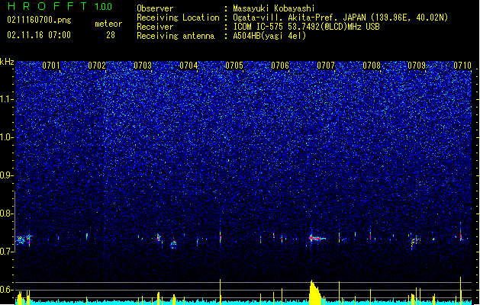Click the version number 1.00
The height and width of the screenshot is (305, 480).
click(103, 7)
